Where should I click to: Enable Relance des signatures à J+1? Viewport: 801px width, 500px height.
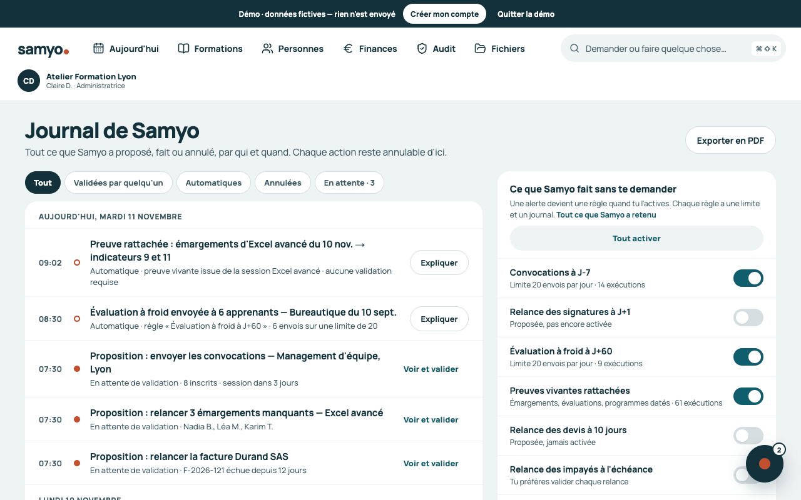click(748, 317)
